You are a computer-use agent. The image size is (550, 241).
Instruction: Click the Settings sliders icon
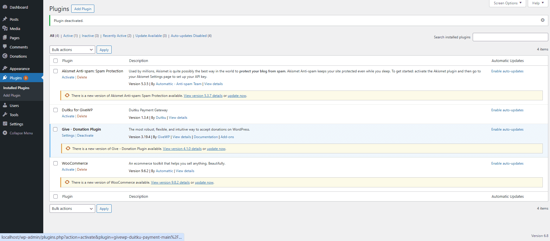tap(5, 124)
